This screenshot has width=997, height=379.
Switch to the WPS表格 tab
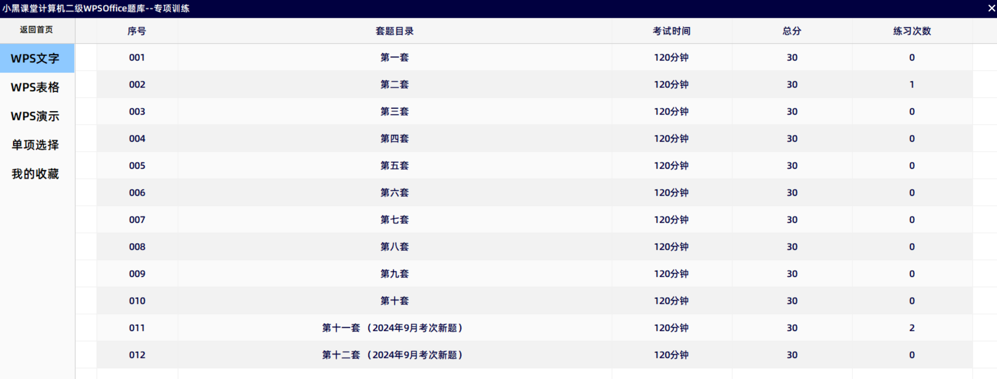tap(35, 87)
